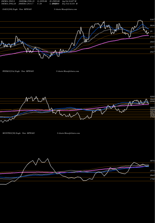Click the 100EMA: 2936.13 value
The width and height of the screenshot is (155, 223).
click(x=26, y=1)
